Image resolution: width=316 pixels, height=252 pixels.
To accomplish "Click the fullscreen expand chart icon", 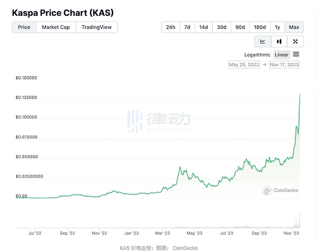I will (295, 41).
